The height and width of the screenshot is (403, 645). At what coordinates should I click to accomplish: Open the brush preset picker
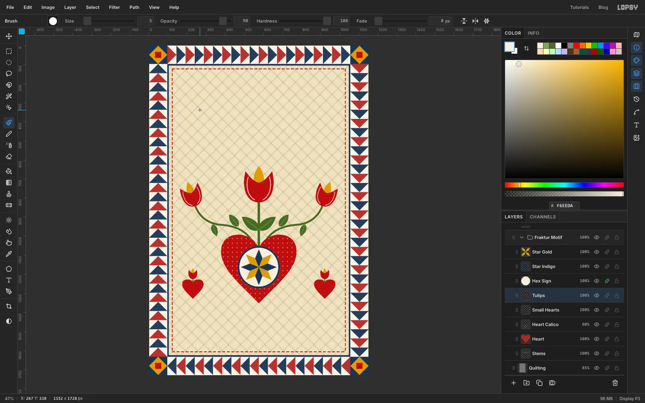tap(53, 21)
